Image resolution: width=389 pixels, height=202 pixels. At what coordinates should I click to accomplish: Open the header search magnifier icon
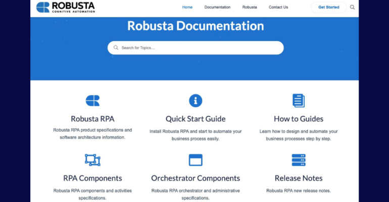(352, 7)
